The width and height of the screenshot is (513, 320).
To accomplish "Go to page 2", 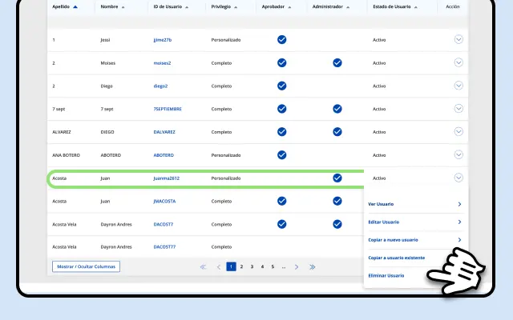I will [241, 266].
